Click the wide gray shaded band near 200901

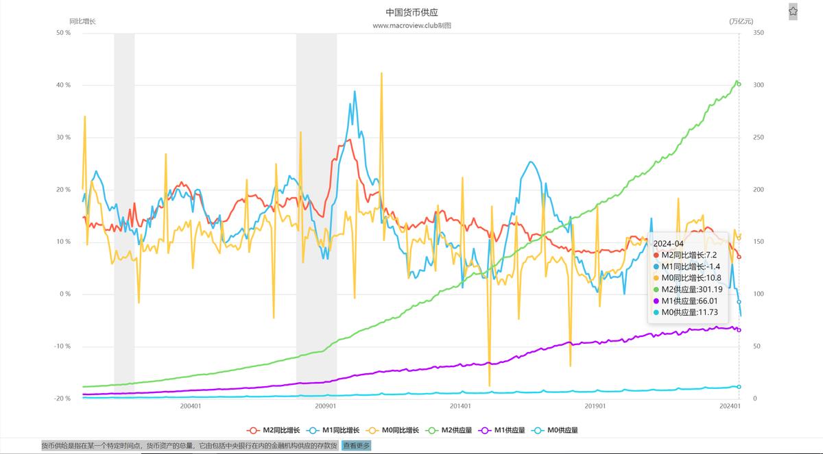(x=316, y=205)
